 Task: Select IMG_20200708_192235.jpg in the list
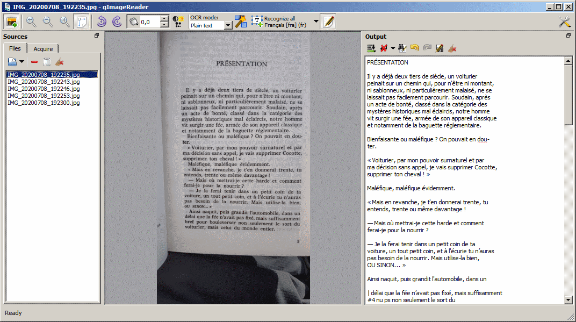click(x=52, y=75)
